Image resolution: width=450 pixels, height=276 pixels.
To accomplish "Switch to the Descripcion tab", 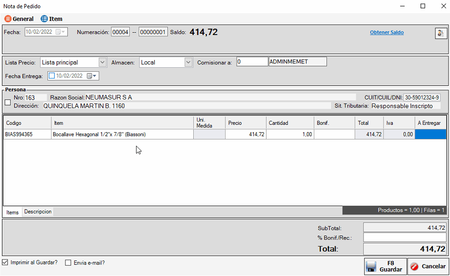I will point(38,212).
